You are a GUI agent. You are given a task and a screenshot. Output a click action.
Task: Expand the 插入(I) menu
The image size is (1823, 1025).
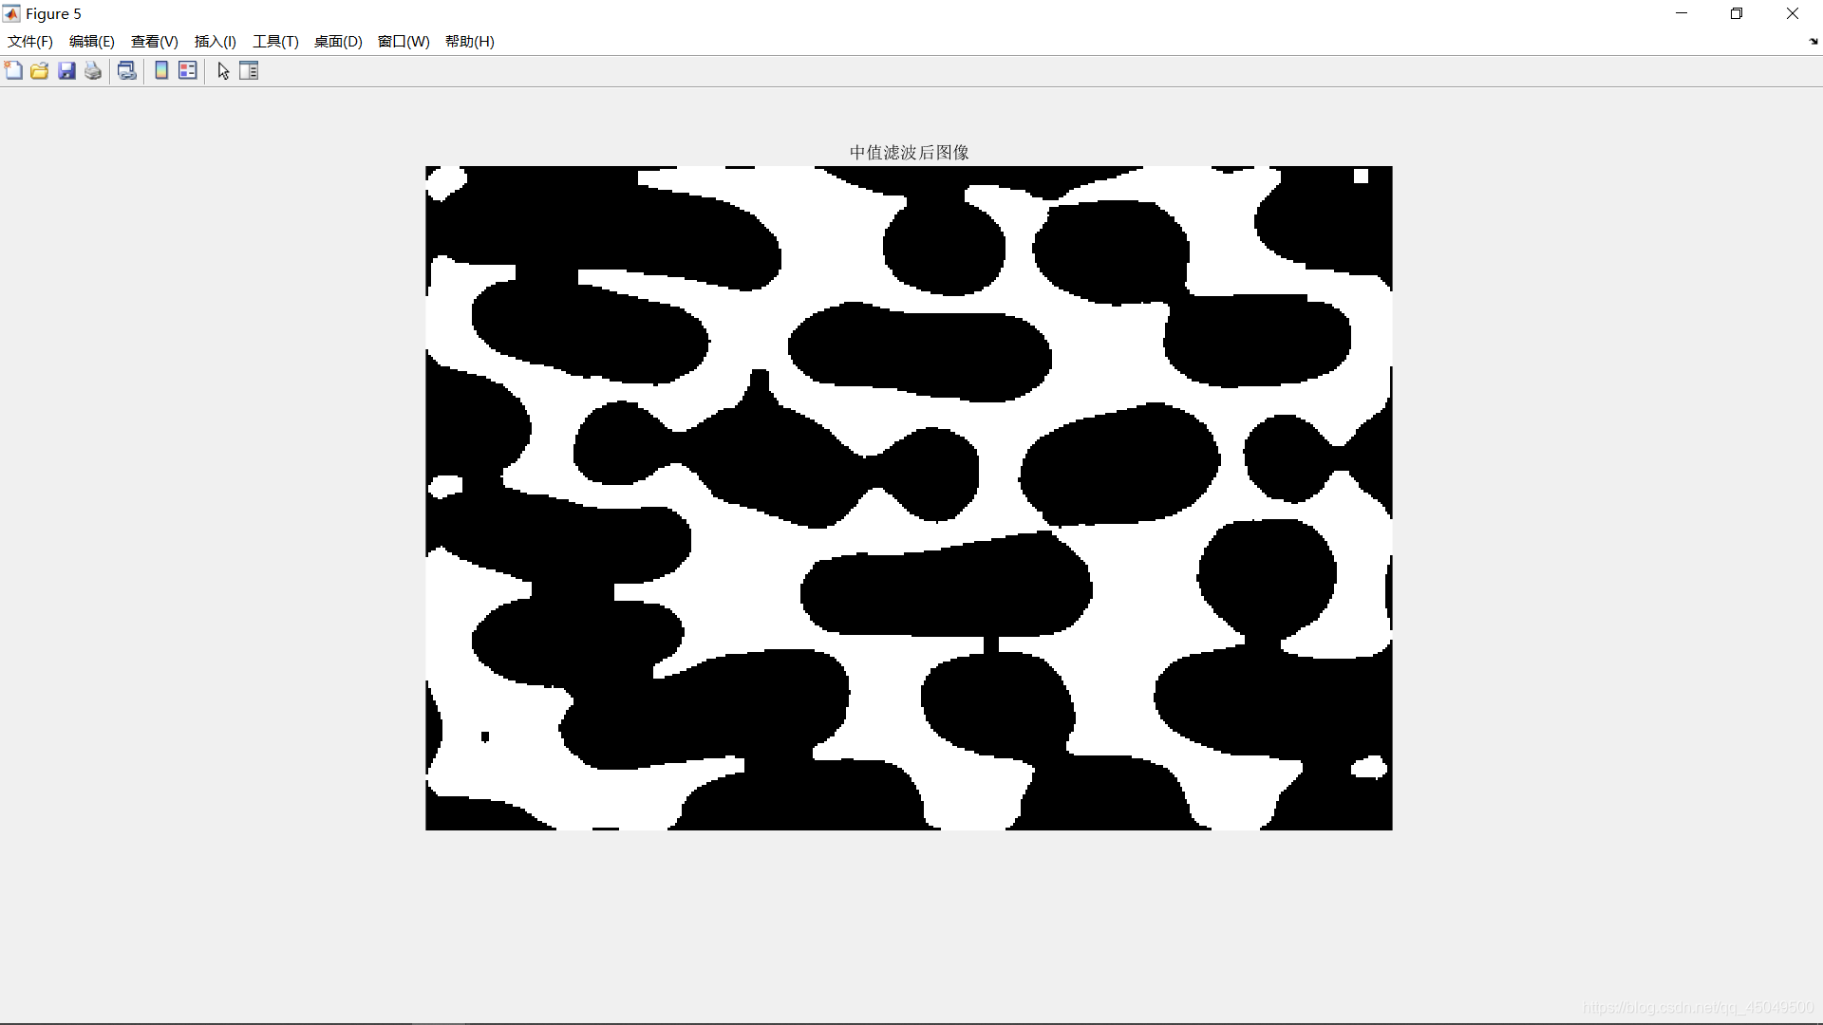(215, 42)
